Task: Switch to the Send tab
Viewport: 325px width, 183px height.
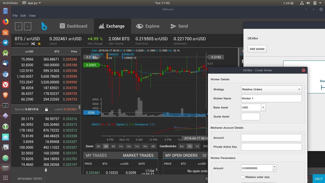Action: click(x=179, y=26)
